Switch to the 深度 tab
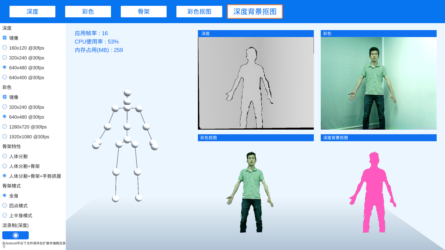This screenshot has height=250, width=445. tap(32, 12)
